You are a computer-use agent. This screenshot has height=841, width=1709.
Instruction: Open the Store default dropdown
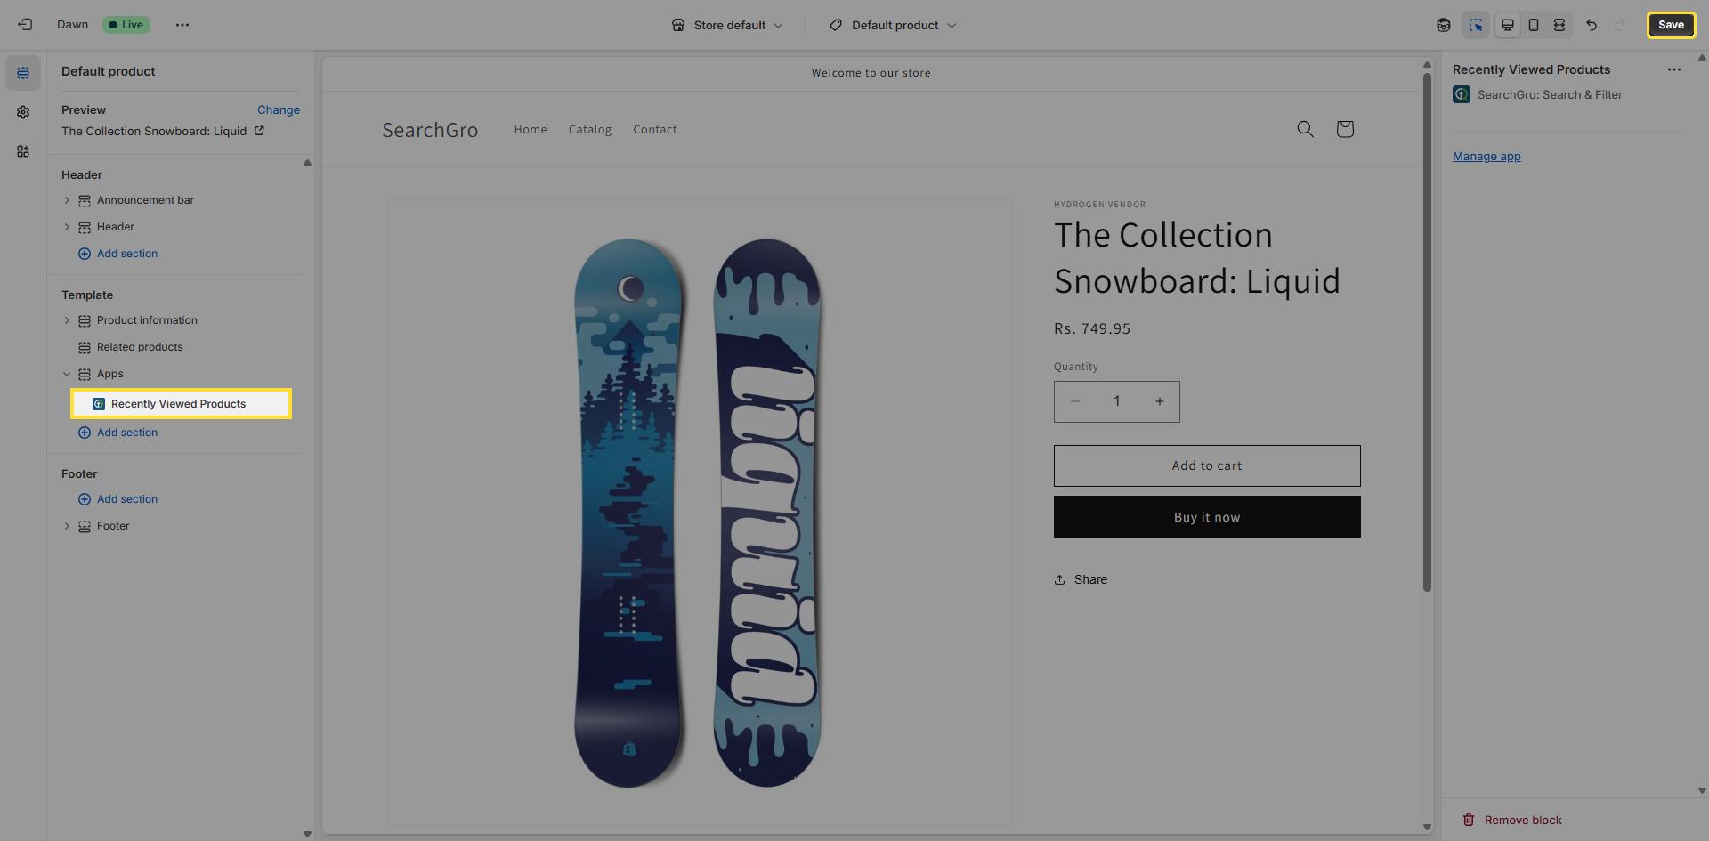727,25
